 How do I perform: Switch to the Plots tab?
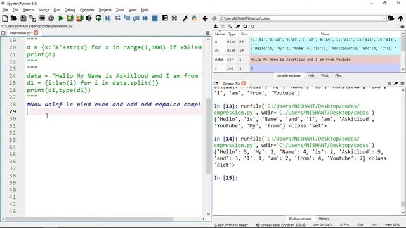pos(325,75)
